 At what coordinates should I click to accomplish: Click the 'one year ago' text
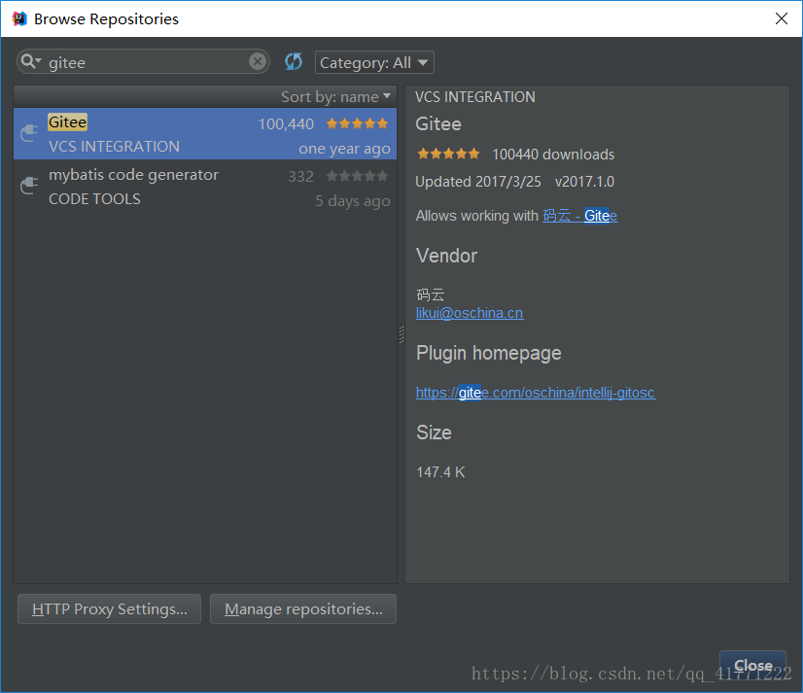345,149
